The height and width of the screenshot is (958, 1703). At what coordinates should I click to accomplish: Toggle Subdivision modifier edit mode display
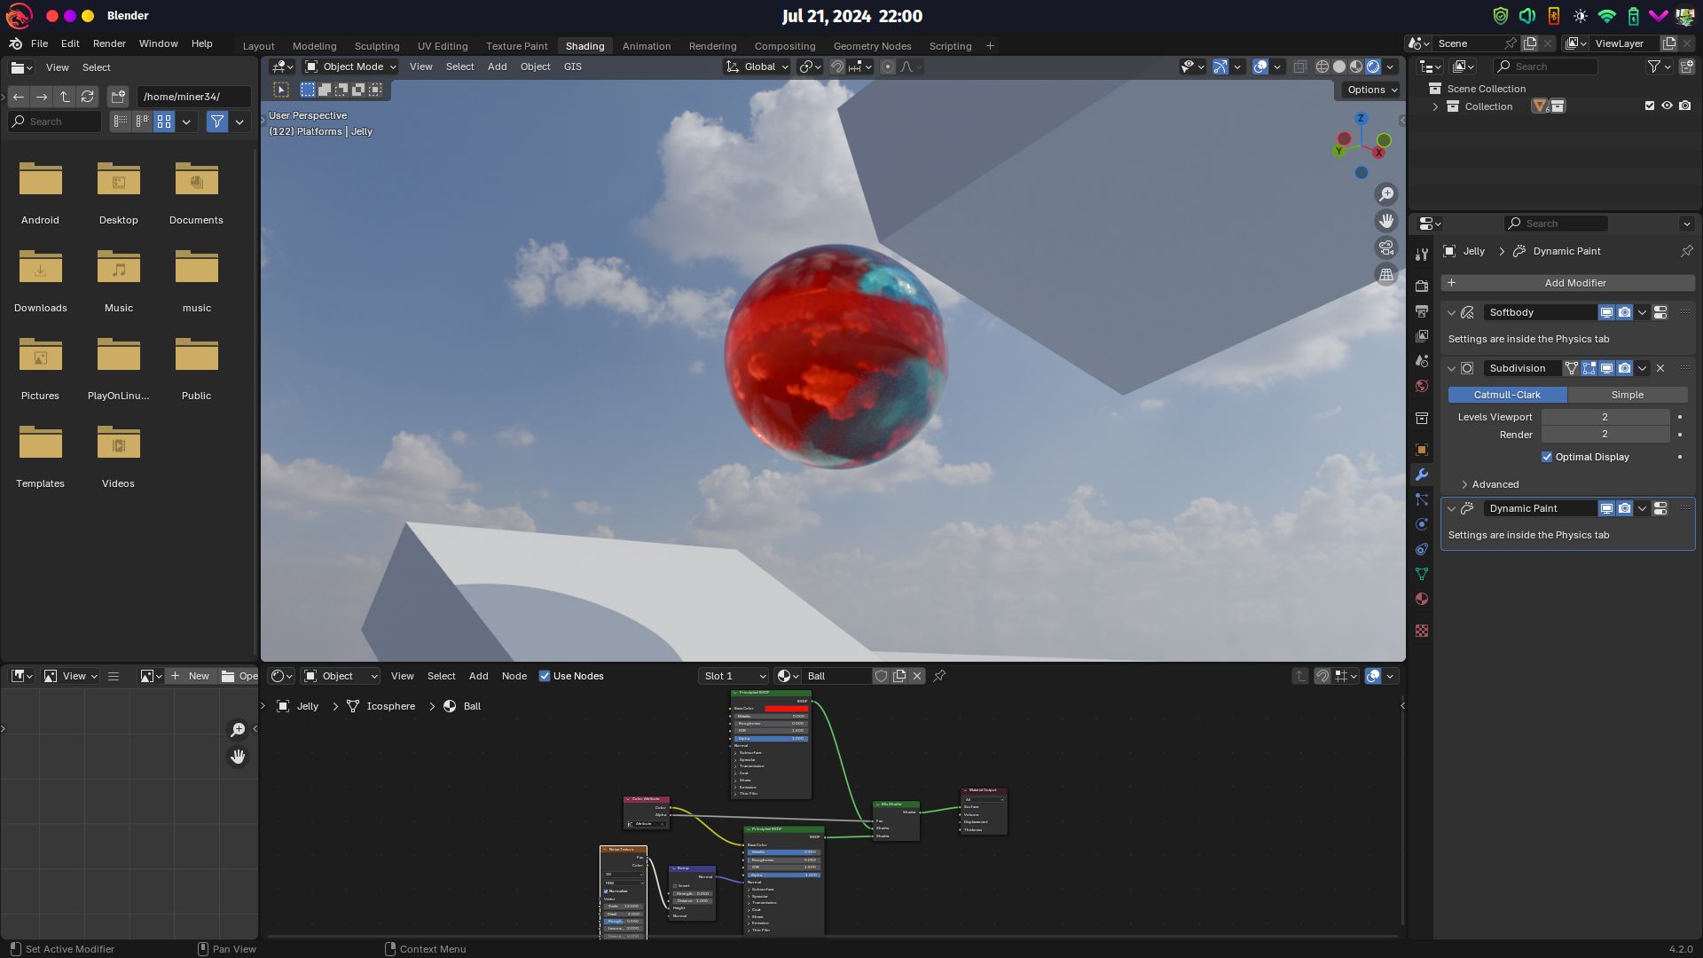coord(1589,368)
